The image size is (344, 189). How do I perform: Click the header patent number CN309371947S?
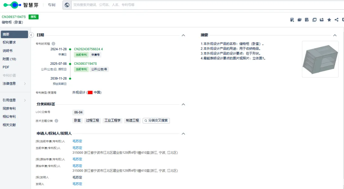(x=14, y=17)
